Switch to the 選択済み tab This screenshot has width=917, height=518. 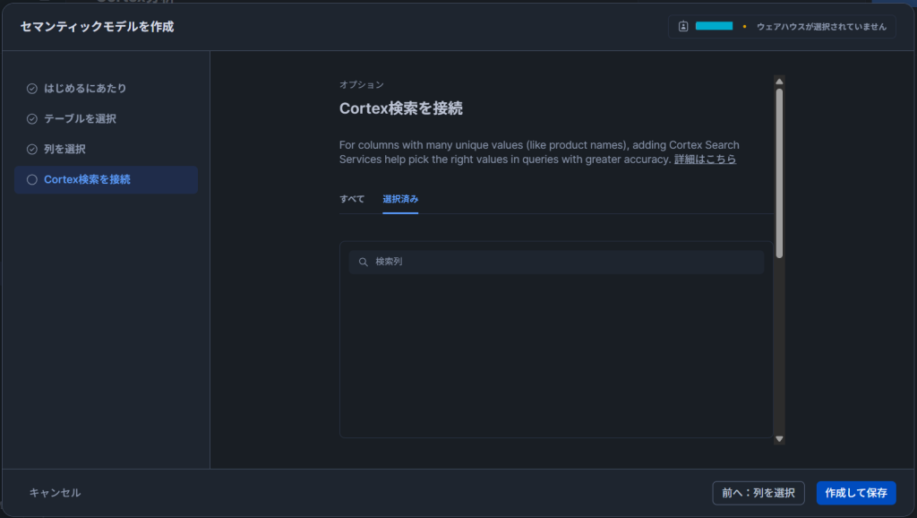400,199
